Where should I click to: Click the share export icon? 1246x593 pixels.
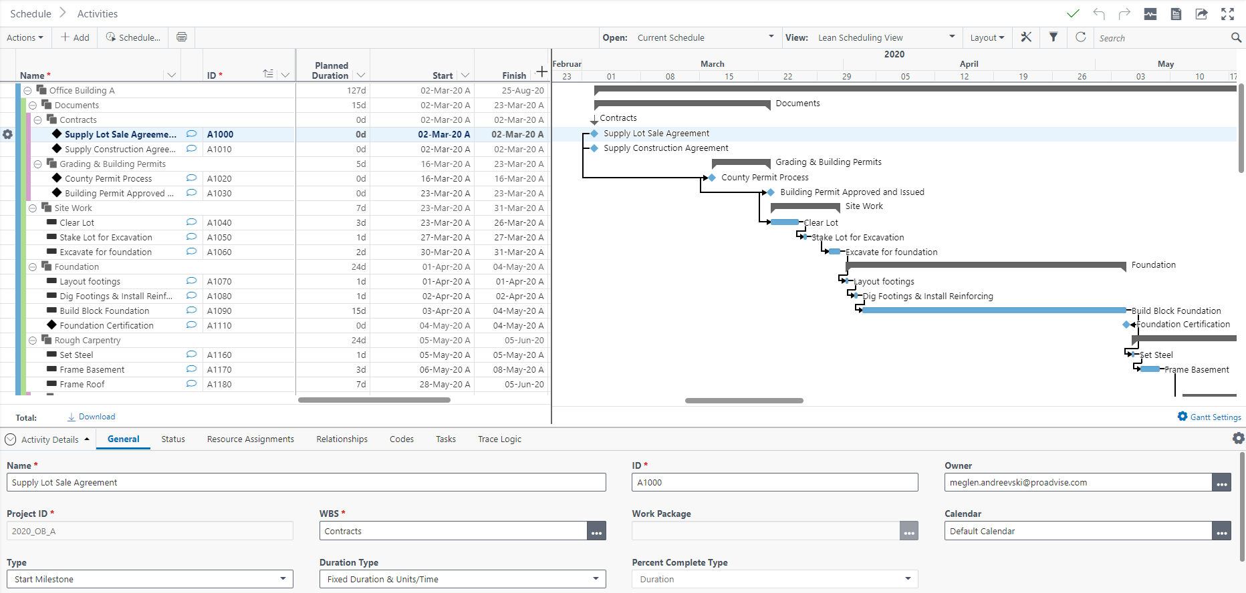coord(1201,13)
